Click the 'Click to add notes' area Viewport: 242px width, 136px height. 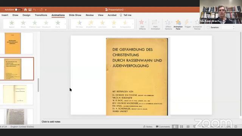[x=51, y=122]
